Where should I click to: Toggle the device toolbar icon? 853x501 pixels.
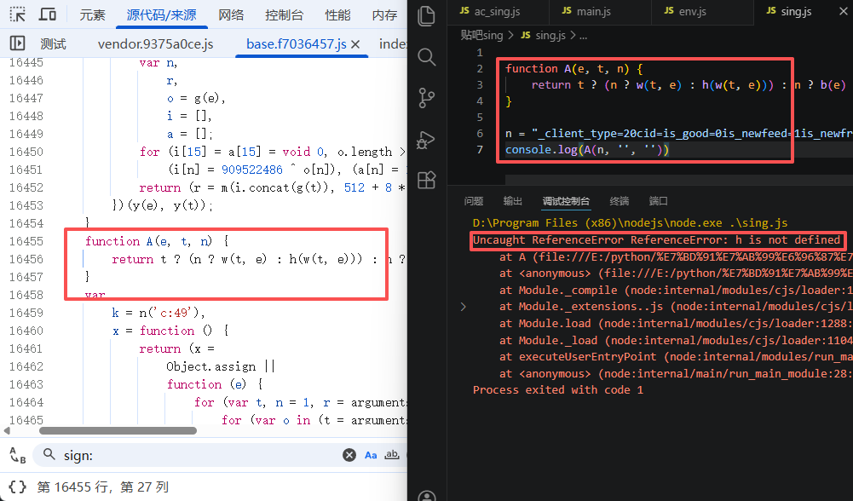coord(48,14)
